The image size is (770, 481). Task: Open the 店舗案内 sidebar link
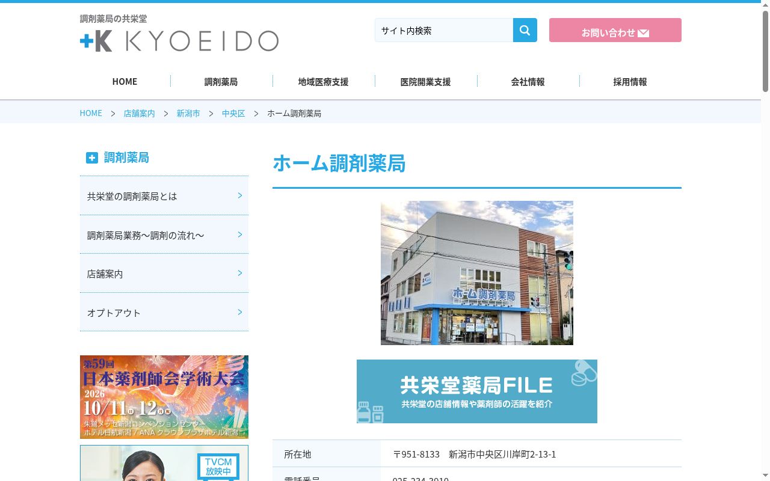coord(164,273)
